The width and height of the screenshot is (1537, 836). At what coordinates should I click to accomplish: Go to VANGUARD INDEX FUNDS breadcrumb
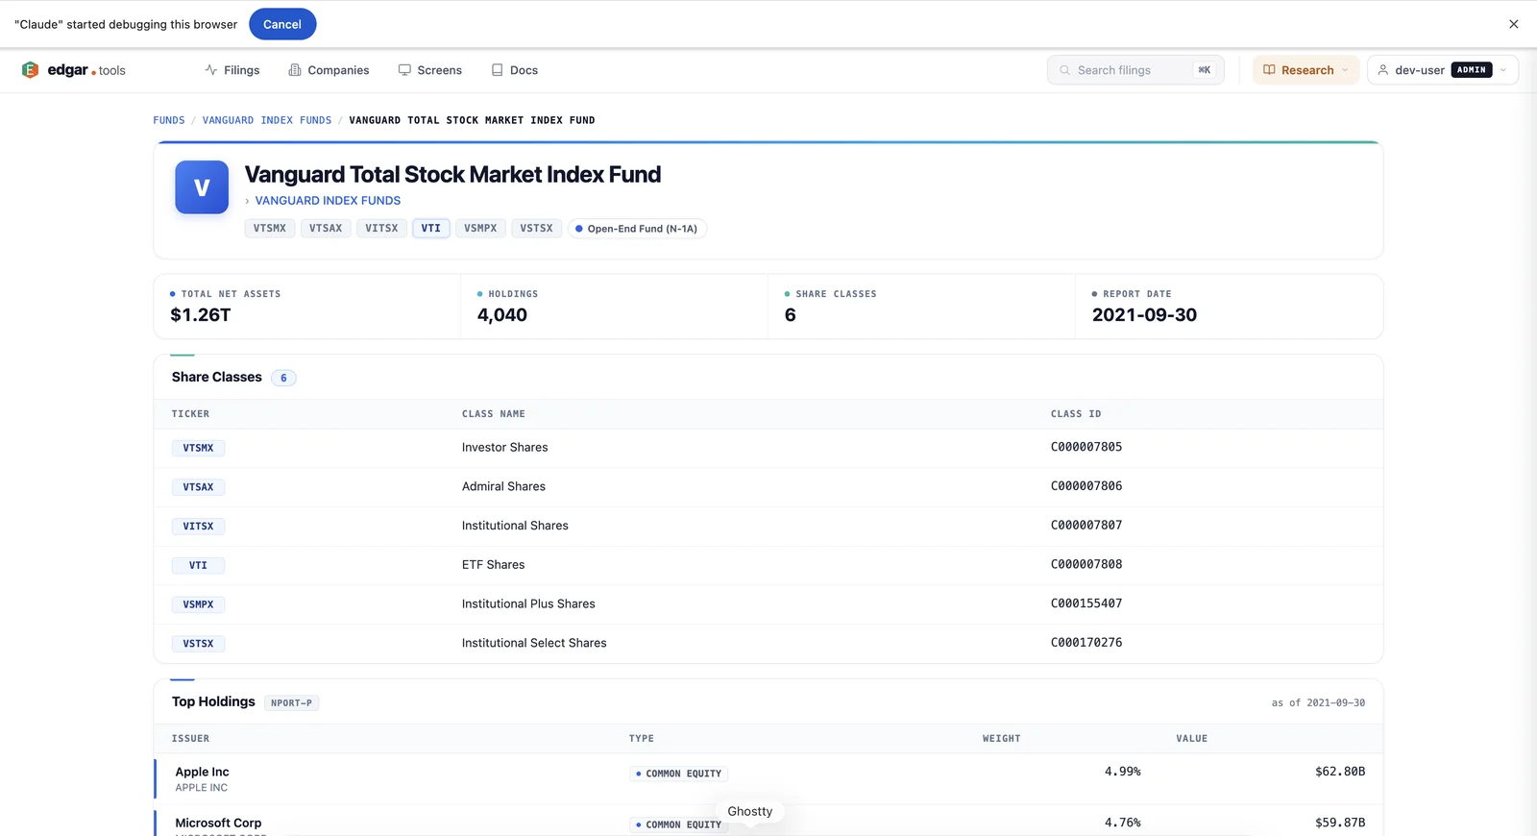click(267, 120)
